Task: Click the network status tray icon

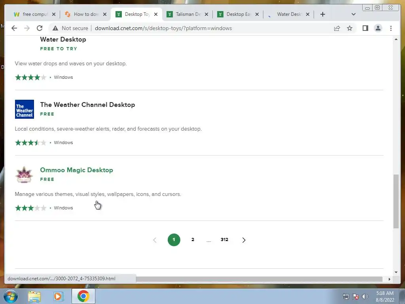Action: click(346, 296)
